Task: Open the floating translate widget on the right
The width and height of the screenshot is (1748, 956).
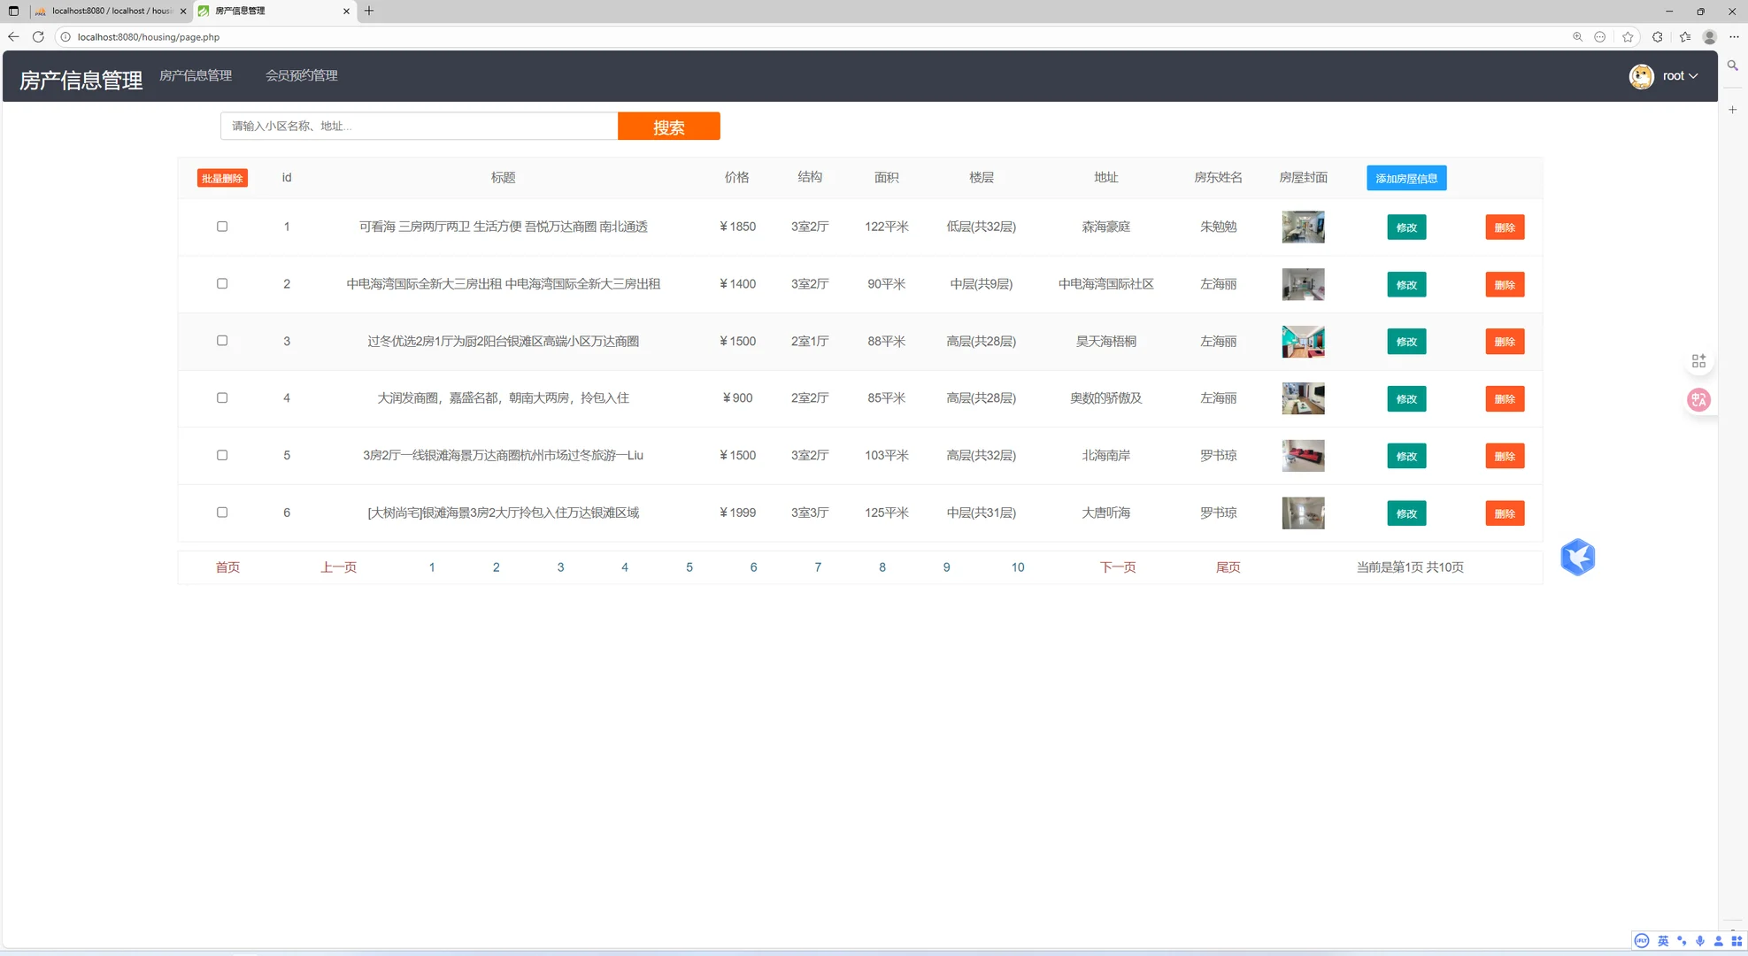Action: pos(1698,399)
